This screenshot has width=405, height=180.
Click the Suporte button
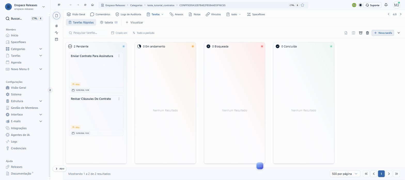point(372,5)
